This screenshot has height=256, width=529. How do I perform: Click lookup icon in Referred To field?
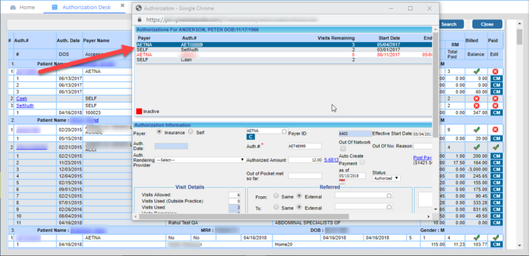[389, 206]
